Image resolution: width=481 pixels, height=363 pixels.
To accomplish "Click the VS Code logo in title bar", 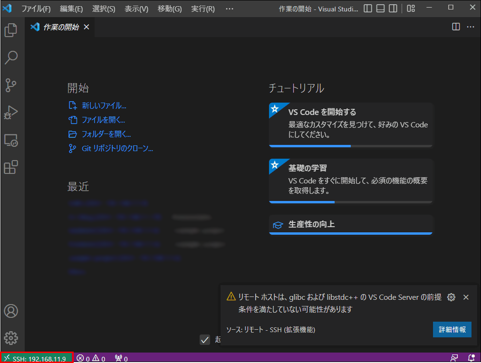I will click(7, 8).
